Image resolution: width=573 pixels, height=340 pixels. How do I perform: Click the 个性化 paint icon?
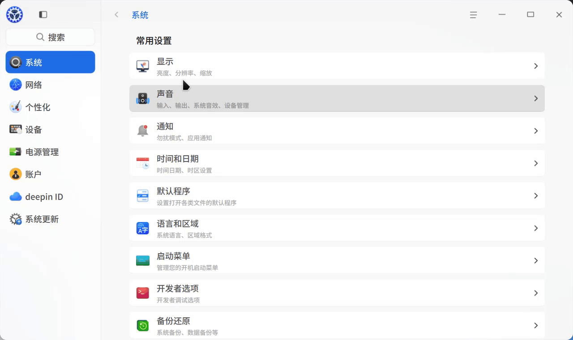[x=16, y=107]
